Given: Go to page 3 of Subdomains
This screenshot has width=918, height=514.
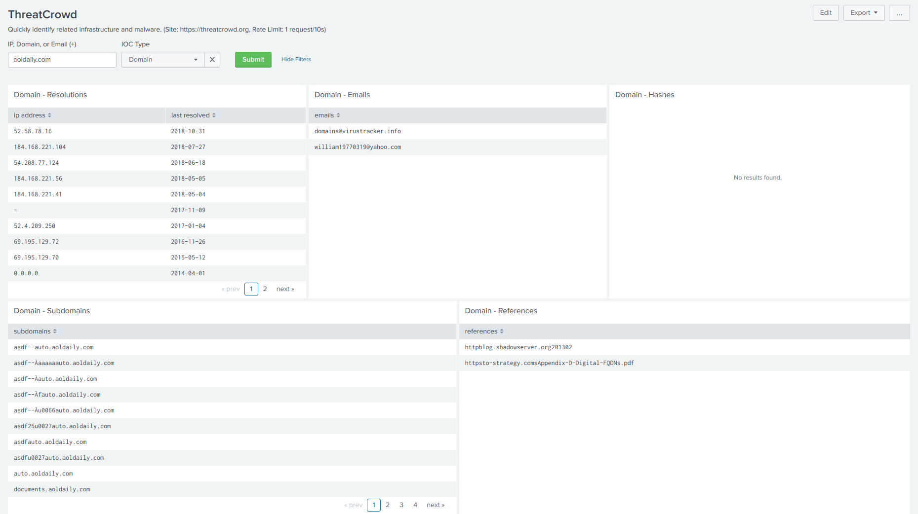Looking at the screenshot, I should [401, 505].
